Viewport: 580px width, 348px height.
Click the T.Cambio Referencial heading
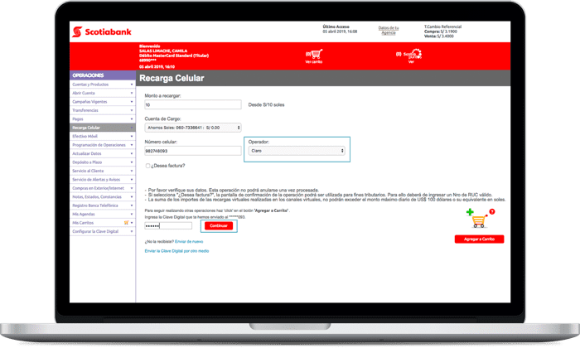point(442,27)
